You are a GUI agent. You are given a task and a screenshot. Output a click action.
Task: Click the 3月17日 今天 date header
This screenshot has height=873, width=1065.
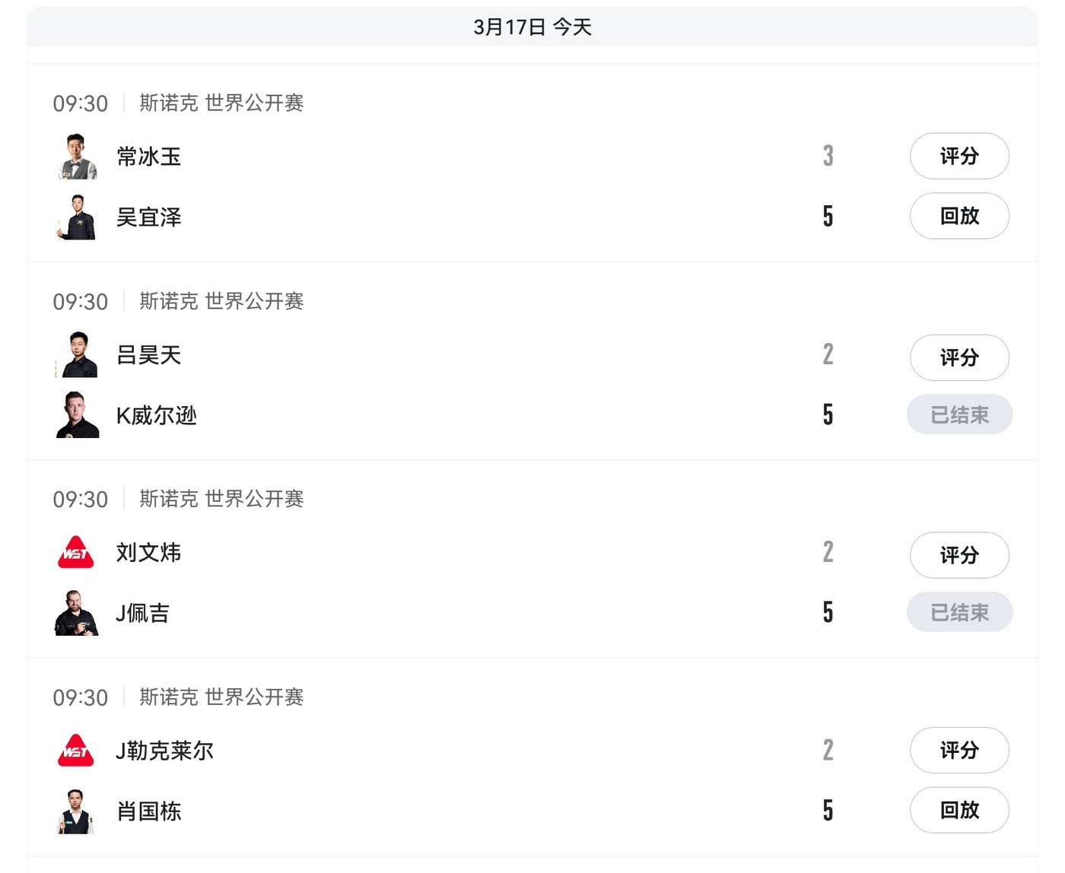532,27
